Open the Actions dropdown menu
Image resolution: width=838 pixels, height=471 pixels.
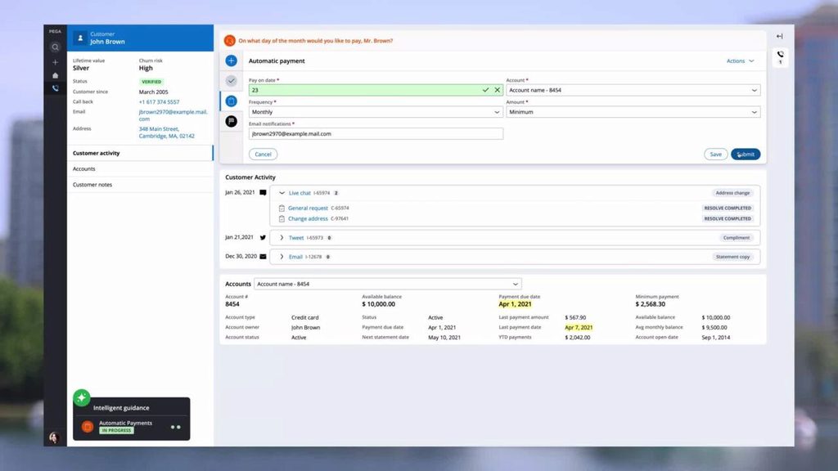tap(740, 61)
